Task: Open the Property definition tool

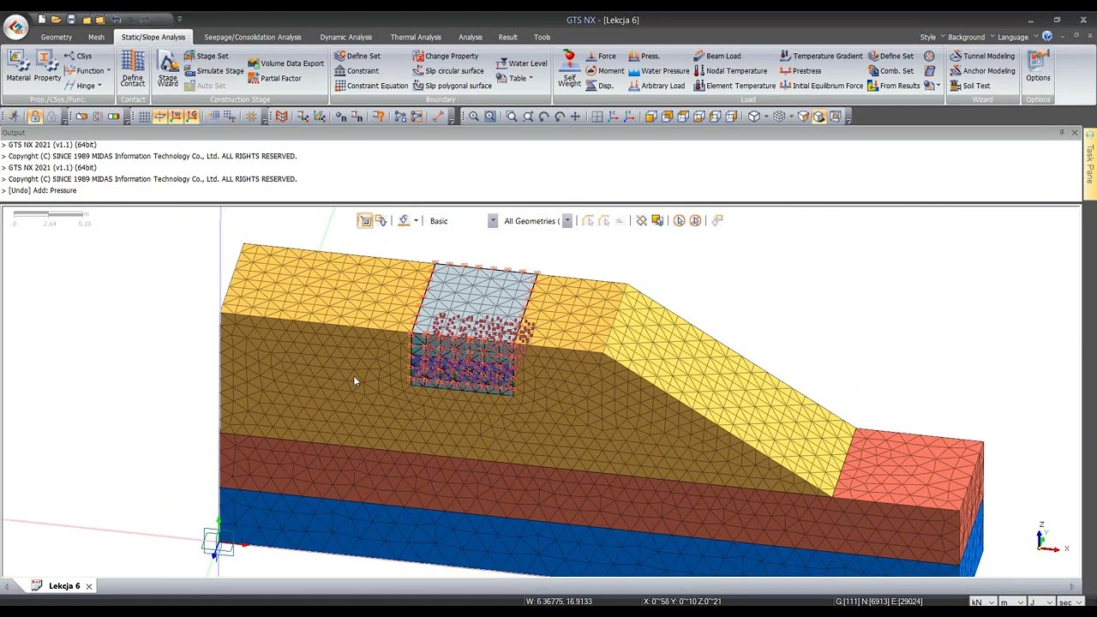Action: [x=47, y=67]
